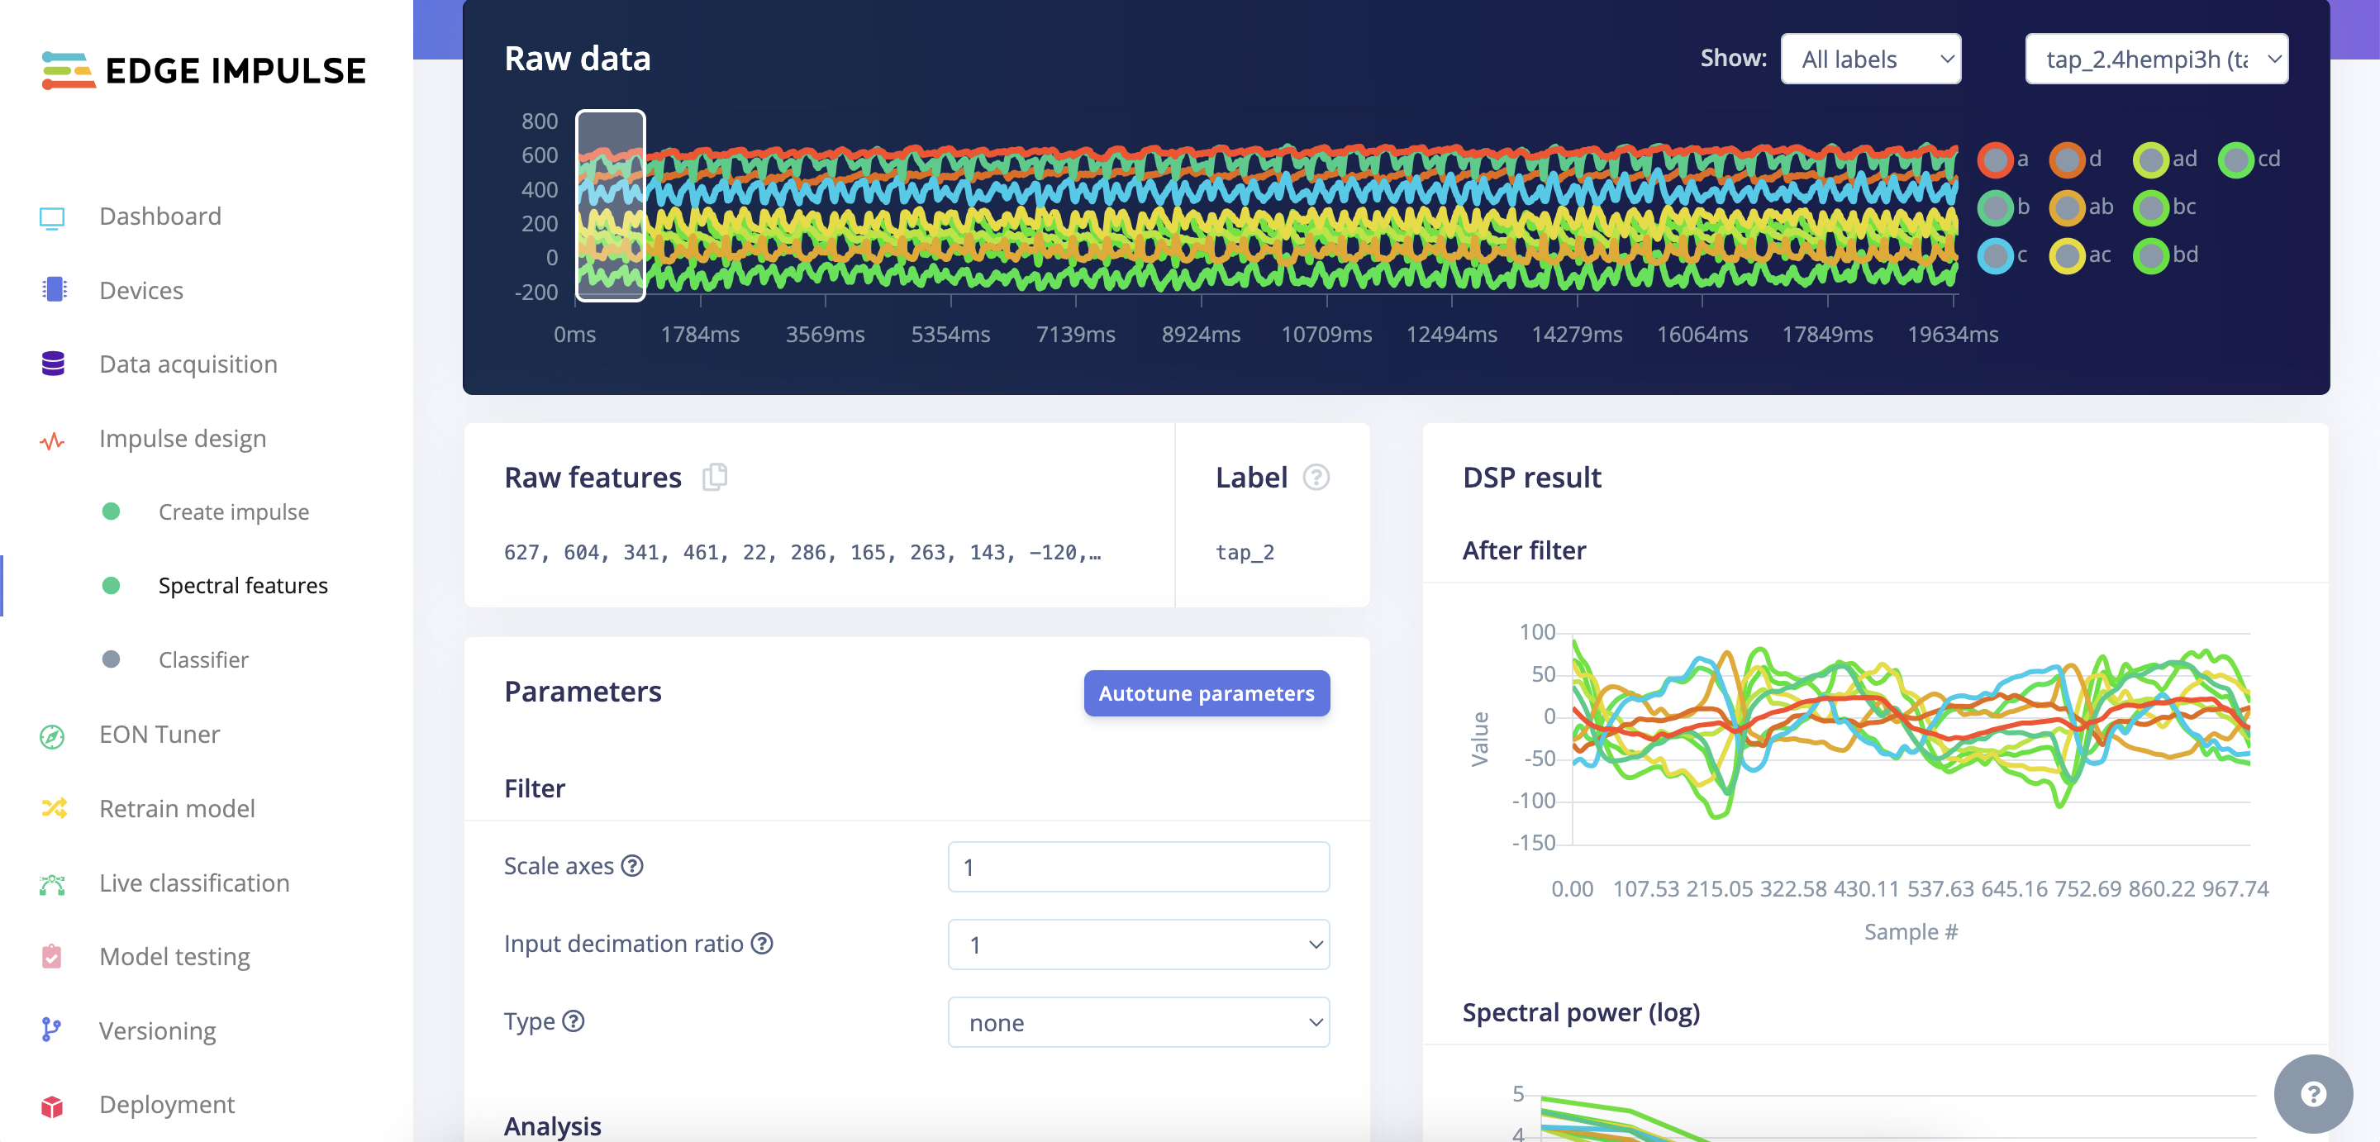This screenshot has width=2380, height=1142.
Task: Click the Autotune parameters button
Action: 1205,694
